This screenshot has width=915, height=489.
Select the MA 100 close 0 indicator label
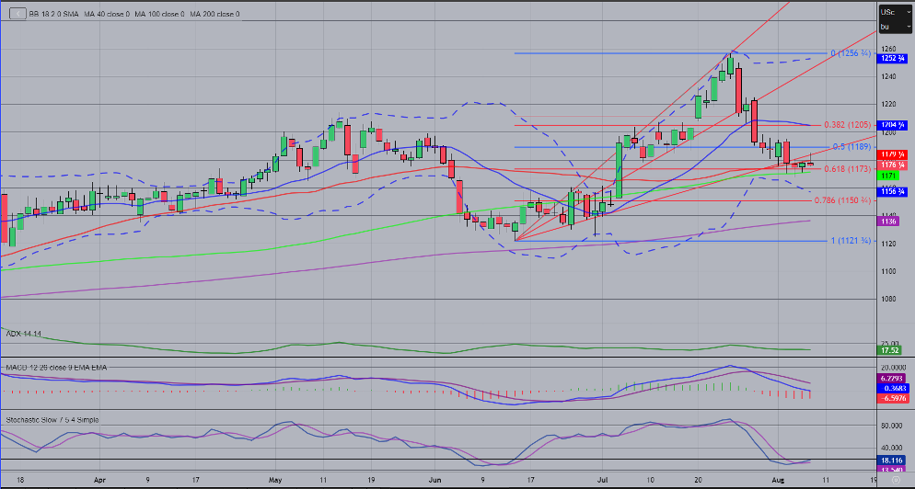pos(160,14)
